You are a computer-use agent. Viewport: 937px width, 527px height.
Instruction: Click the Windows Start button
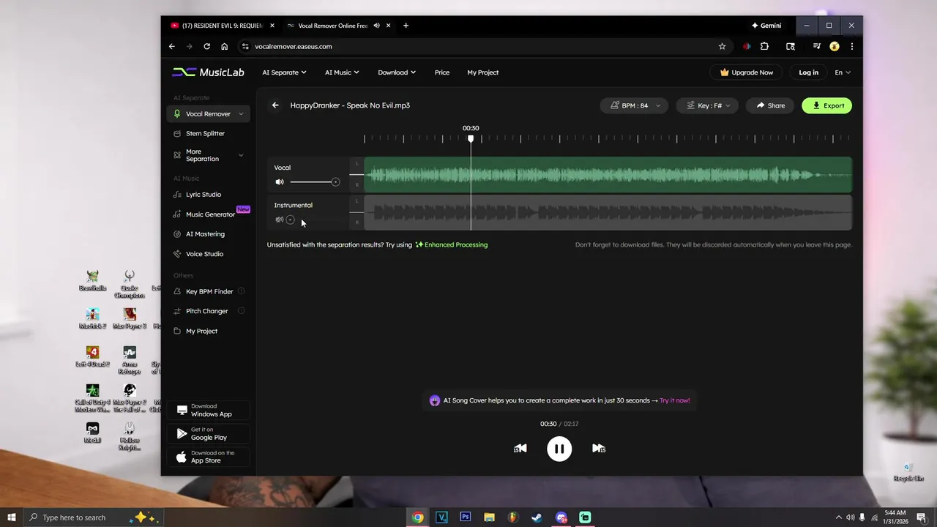pos(12,517)
